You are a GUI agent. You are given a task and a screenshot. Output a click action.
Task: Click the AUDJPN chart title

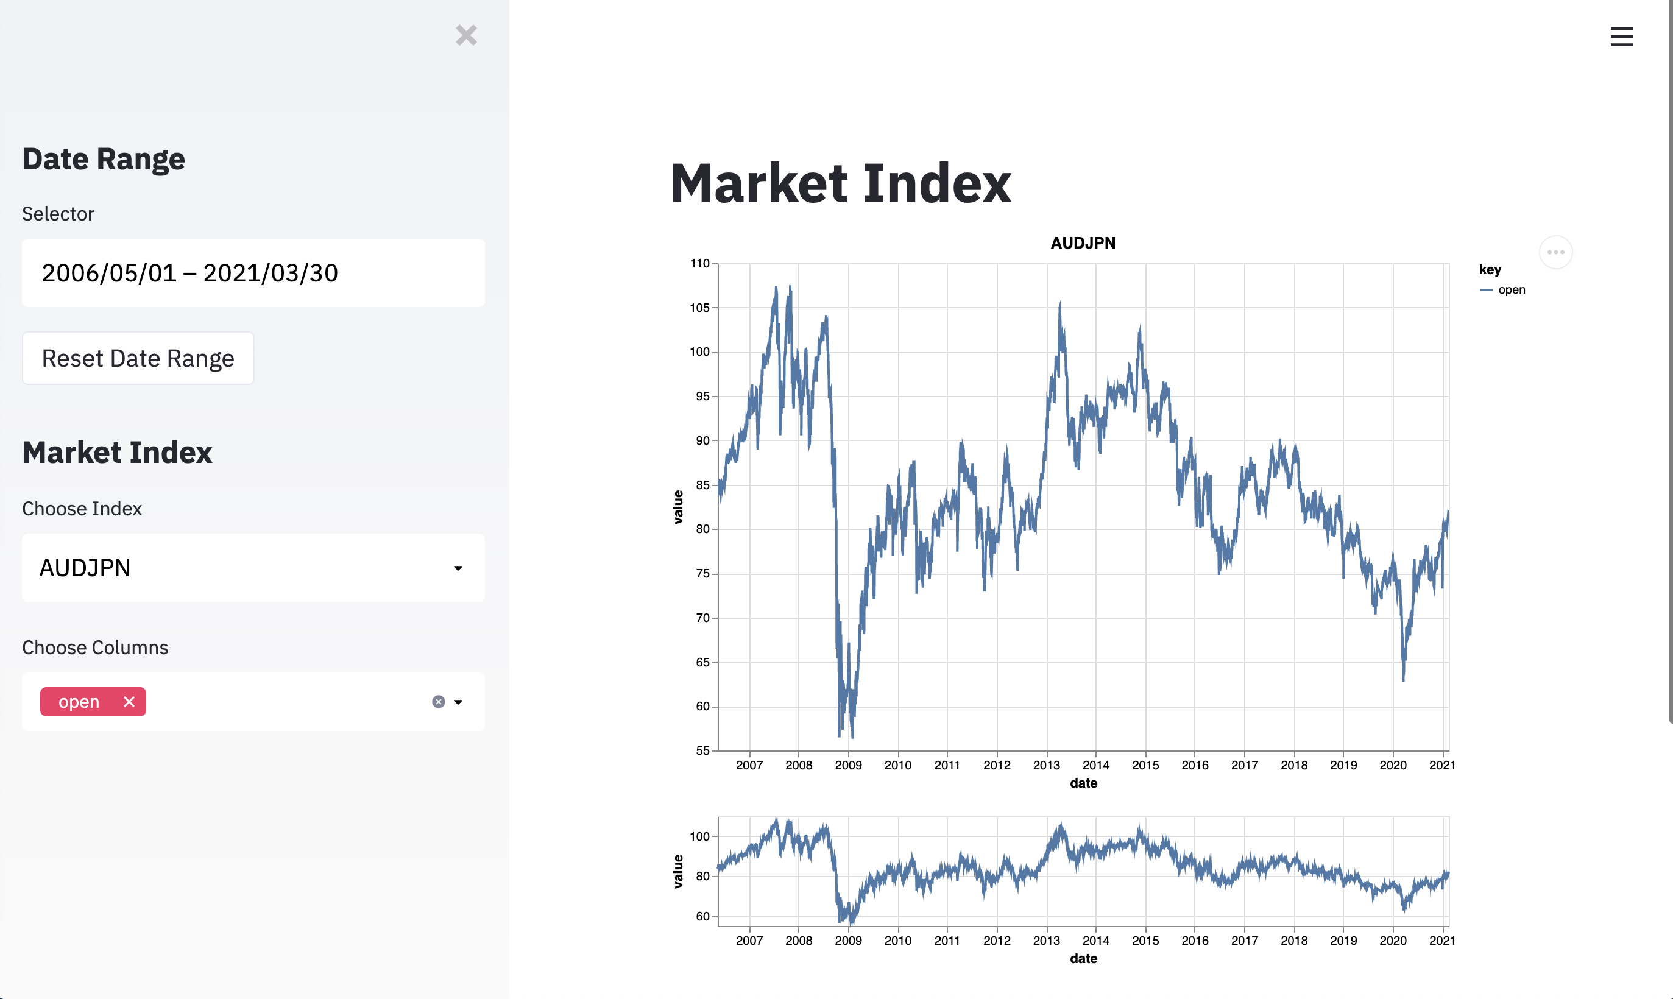coord(1083,243)
